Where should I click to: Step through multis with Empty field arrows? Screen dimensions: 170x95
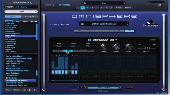pos(124,3)
